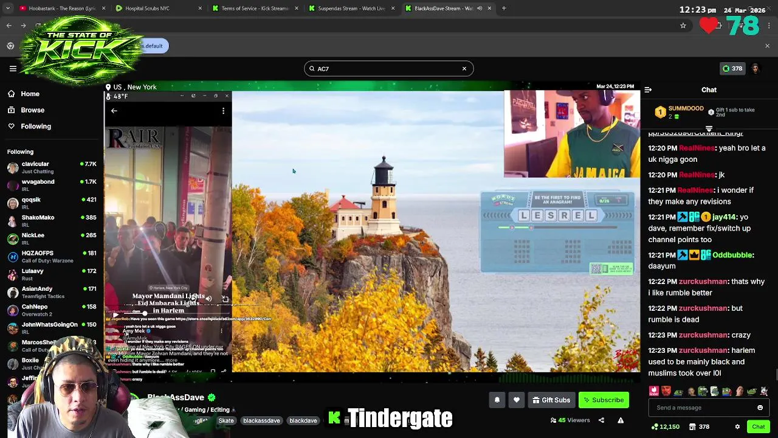Open chat settings gear
Viewport: 778px width, 438px height.
pos(737,427)
